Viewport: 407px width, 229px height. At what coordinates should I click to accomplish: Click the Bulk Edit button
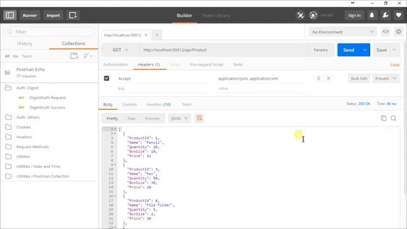pos(359,78)
